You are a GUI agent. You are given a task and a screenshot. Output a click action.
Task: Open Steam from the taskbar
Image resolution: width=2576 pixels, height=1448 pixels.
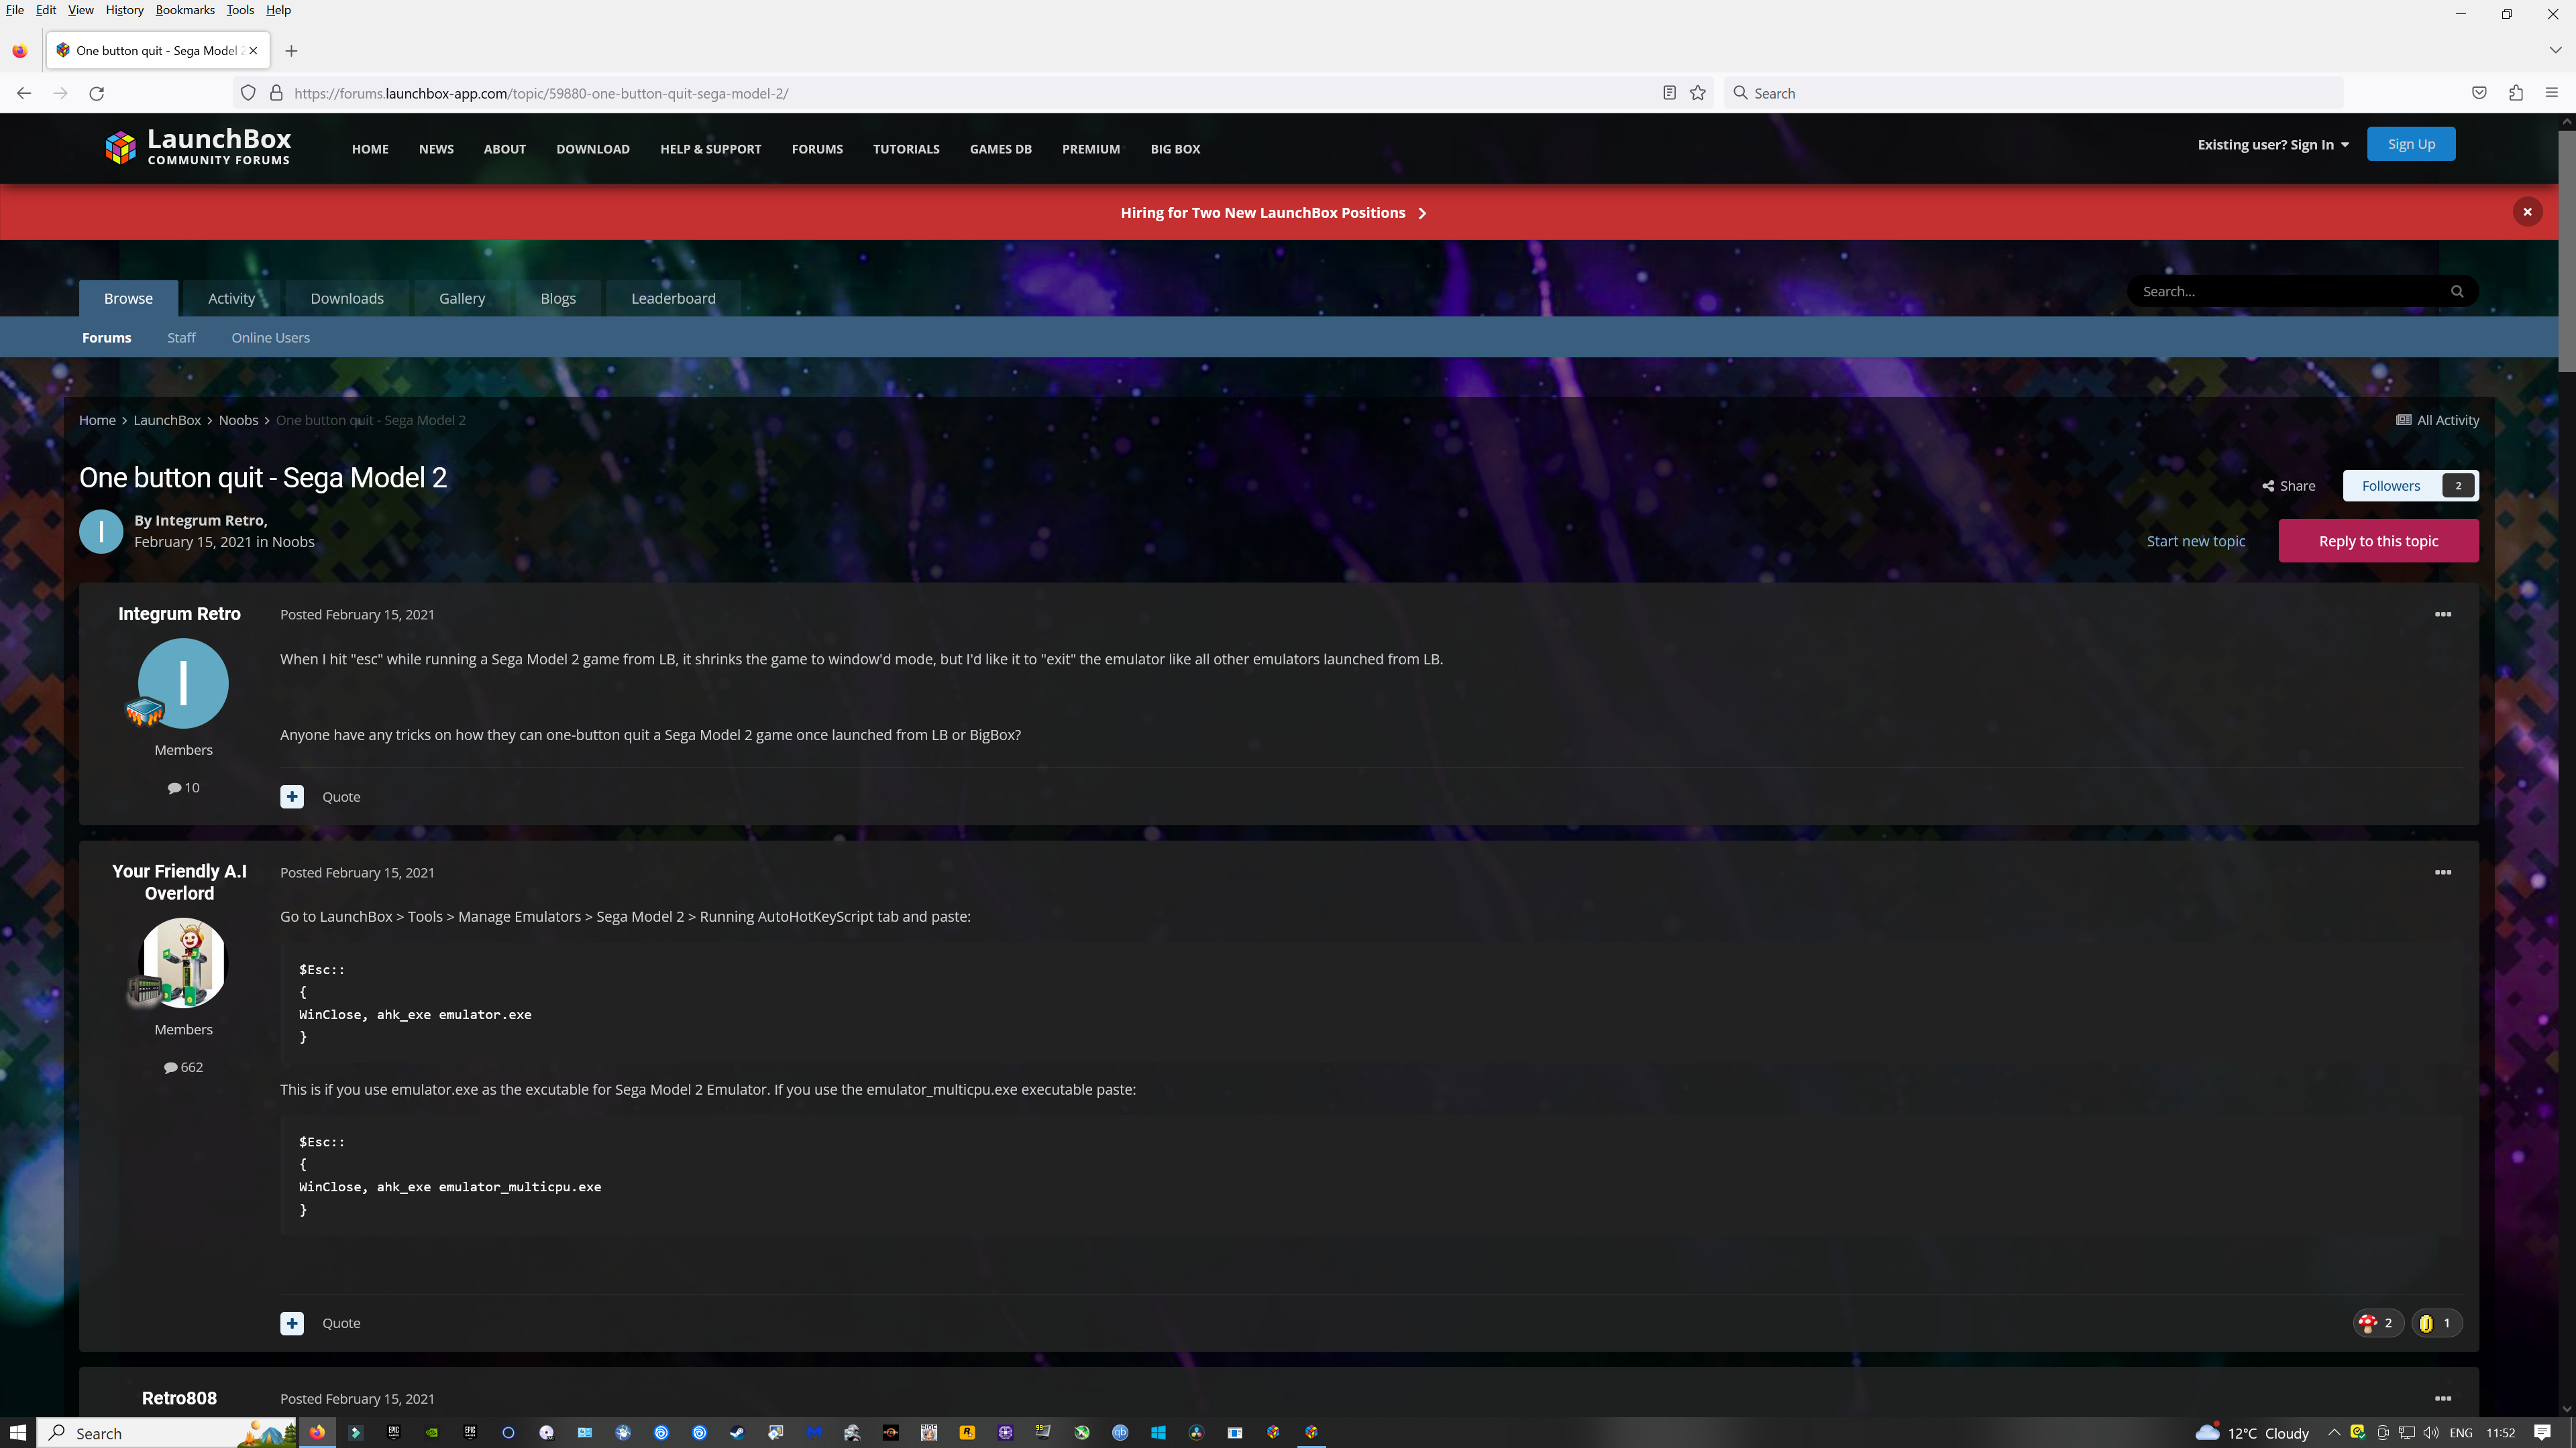(x=737, y=1433)
